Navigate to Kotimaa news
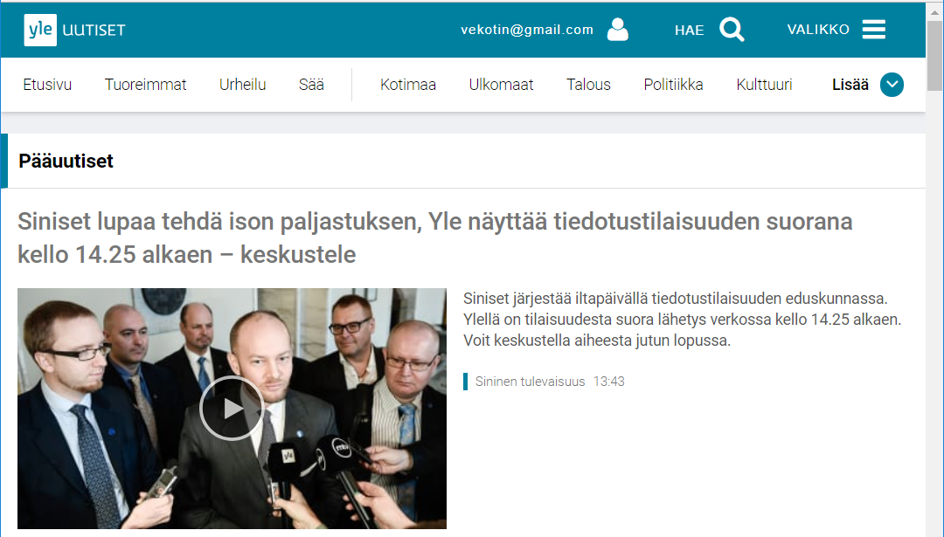Viewport: 944px width, 537px height. (x=407, y=85)
